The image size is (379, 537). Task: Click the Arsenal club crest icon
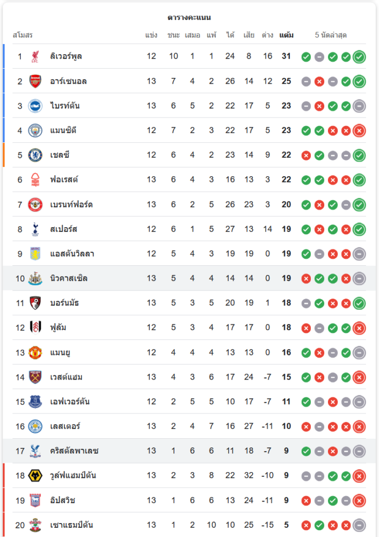point(35,81)
